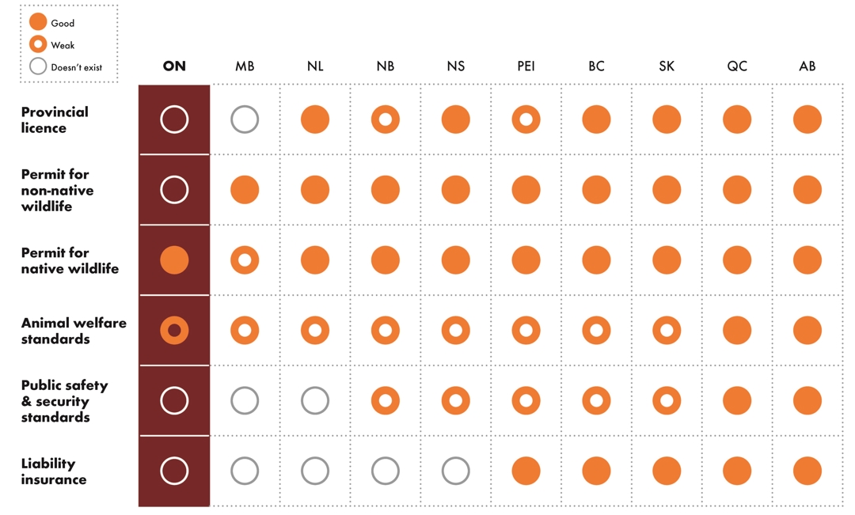Image resolution: width=855 pixels, height=515 pixels.
Task: Click NL Public safety standards empty circle
Action: pos(315,400)
